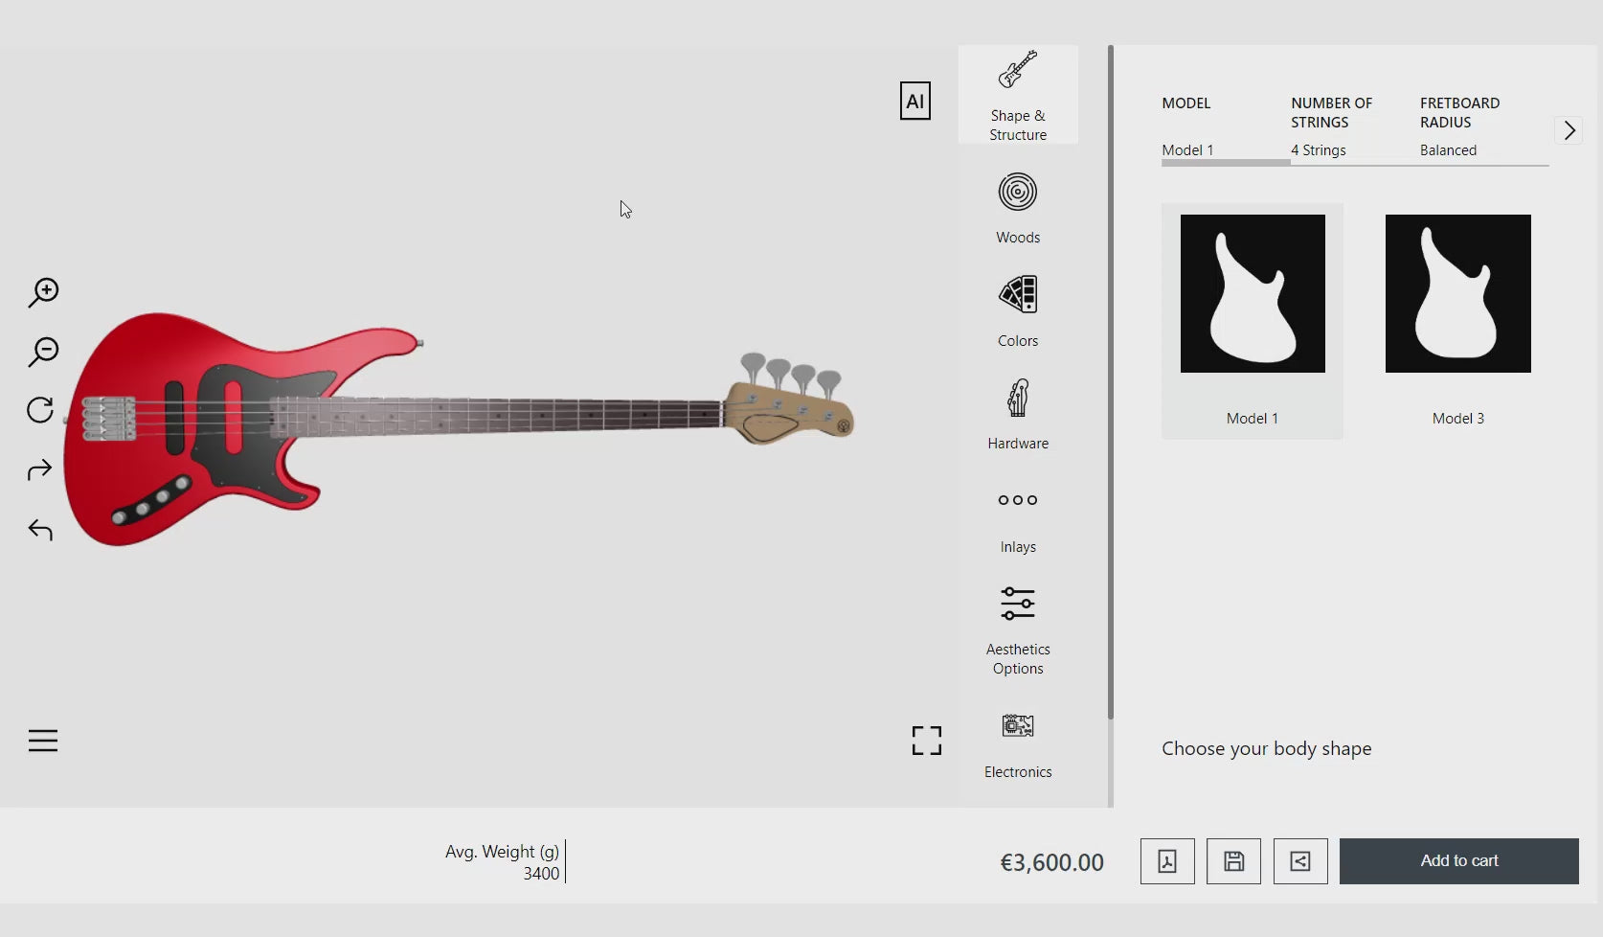Screen dimensions: 1603x937
Task: Open the Hardware category
Action: pyautogui.click(x=1018, y=414)
